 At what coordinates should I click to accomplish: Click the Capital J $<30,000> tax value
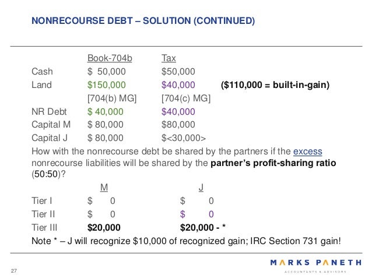pos(184,138)
